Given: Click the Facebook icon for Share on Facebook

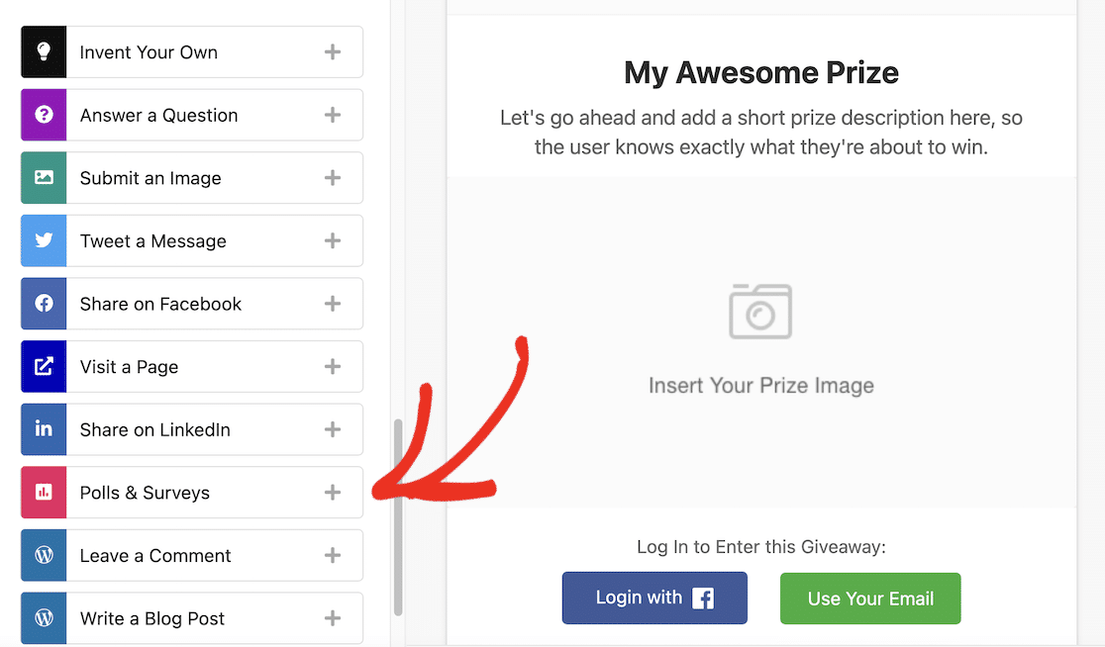Looking at the screenshot, I should coord(44,304).
